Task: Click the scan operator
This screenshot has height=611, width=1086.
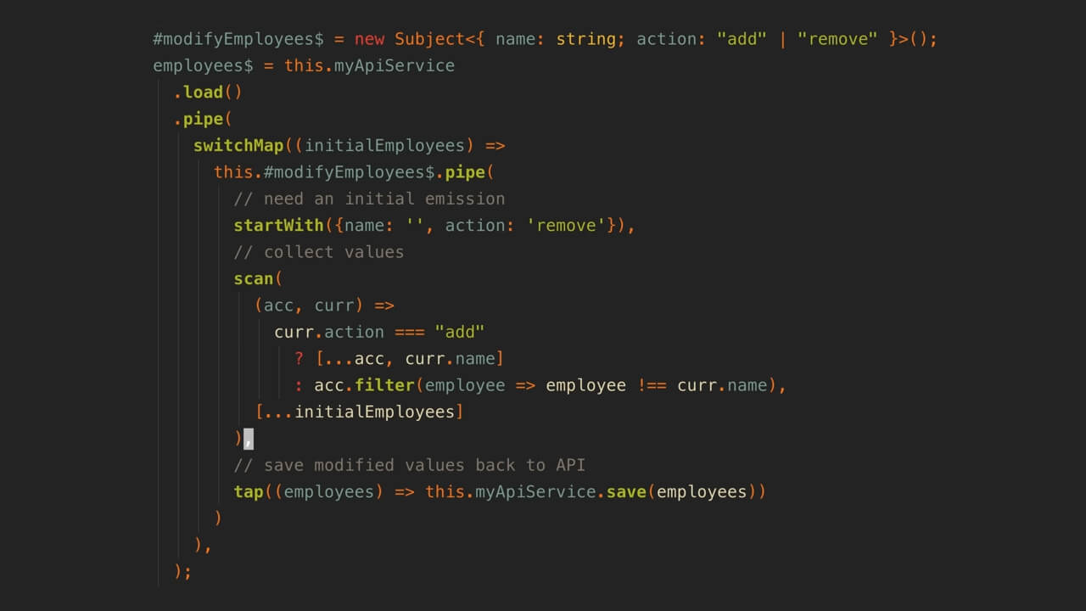Action: 254,278
